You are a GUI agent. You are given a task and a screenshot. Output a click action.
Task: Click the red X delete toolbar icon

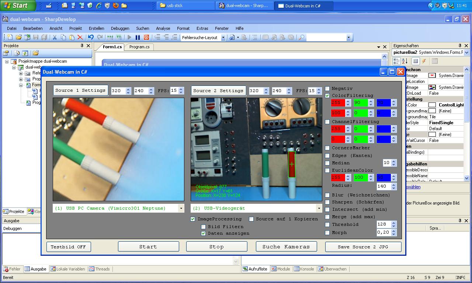80,37
